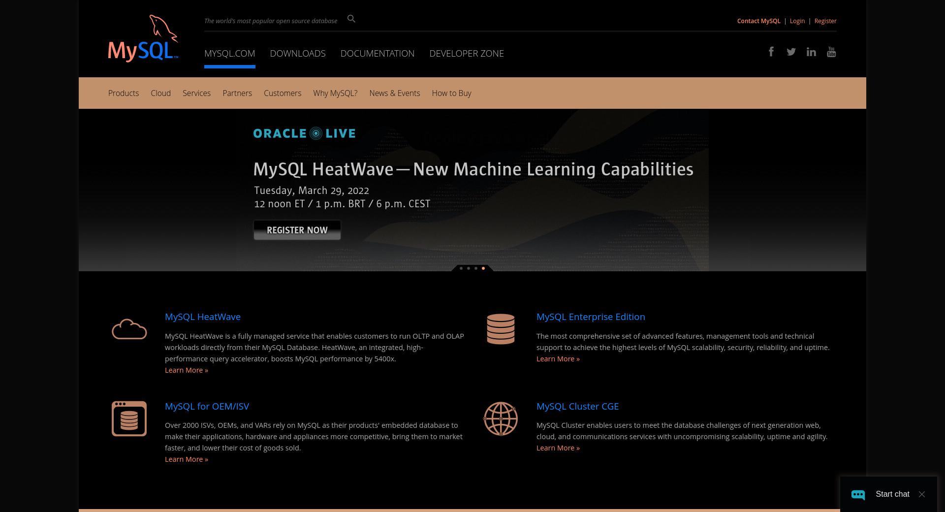Viewport: 945px width, 512px height.
Task: Click the Start chat text
Action: tap(892, 494)
